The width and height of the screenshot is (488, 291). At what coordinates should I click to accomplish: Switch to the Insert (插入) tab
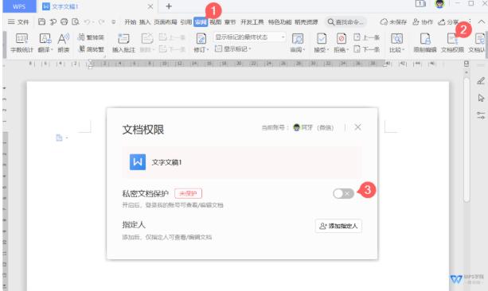tap(144, 21)
